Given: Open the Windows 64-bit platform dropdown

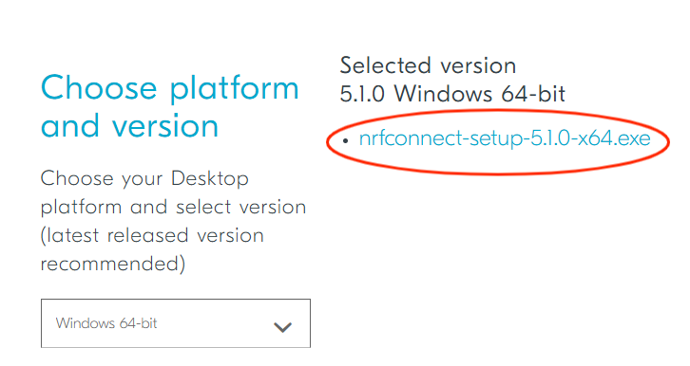Looking at the screenshot, I should 176,323.
